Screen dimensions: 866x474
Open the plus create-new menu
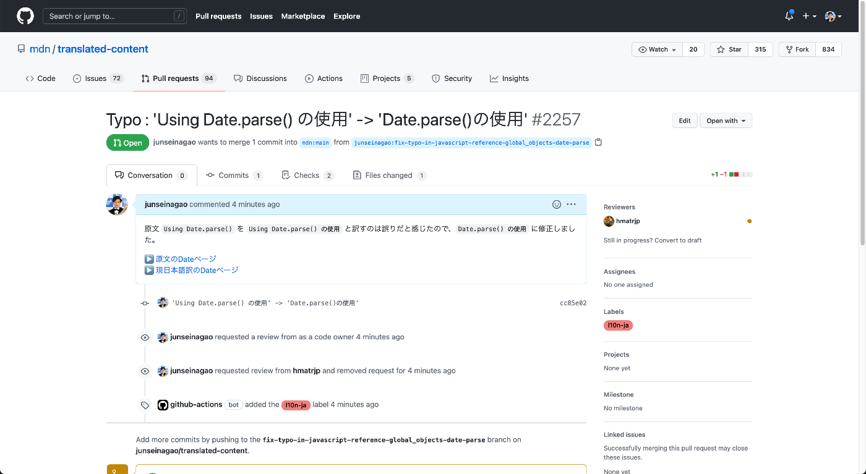[809, 16]
